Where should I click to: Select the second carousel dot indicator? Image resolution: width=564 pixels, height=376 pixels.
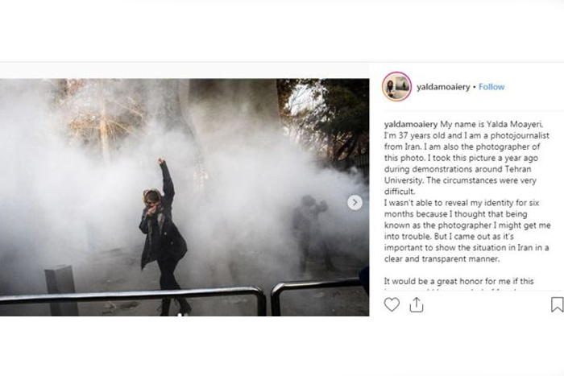185,315
